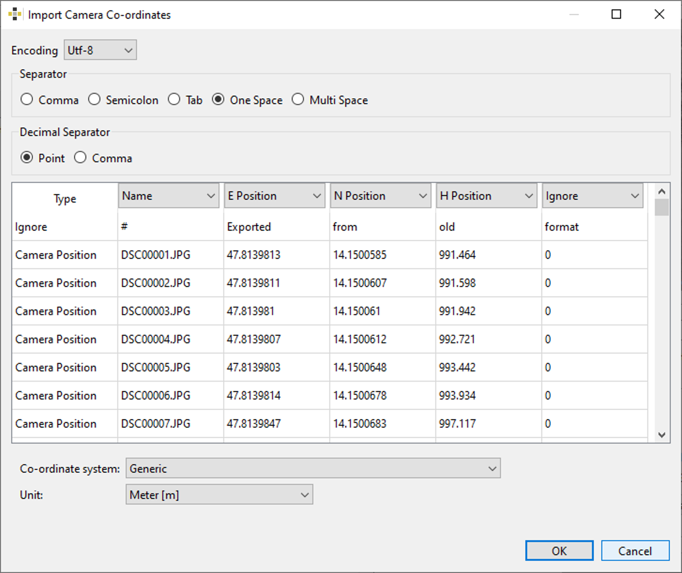
Task: Click the 'old' cell in first row
Action: 488,227
